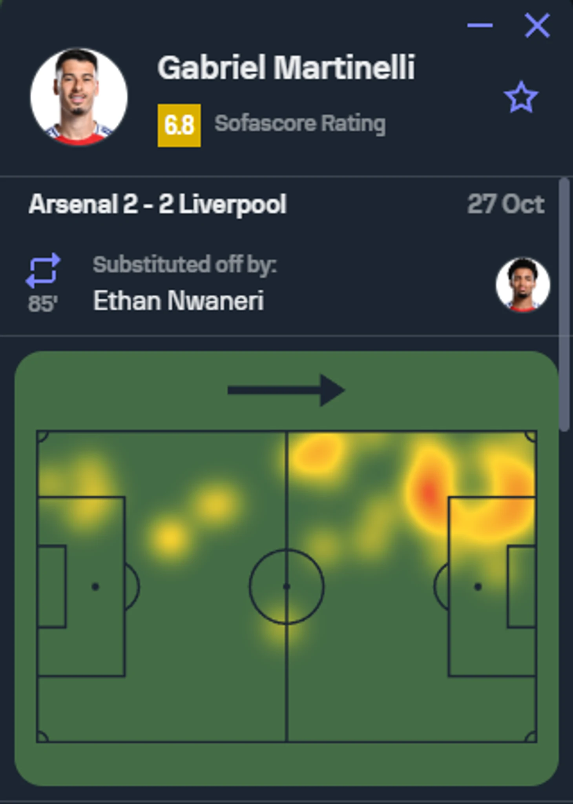Viewport: 573px width, 804px height.
Task: Click the 6.8 Sofascore rating badge
Action: click(179, 126)
